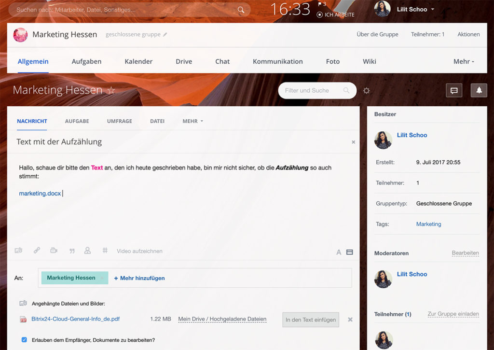Insert a link with the chain icon
This screenshot has height=350, width=494.
37,251
